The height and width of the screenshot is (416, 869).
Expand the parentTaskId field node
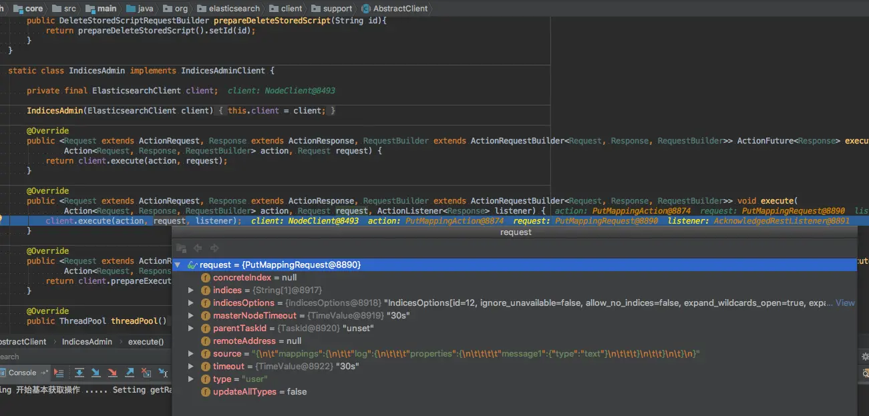[191, 329]
